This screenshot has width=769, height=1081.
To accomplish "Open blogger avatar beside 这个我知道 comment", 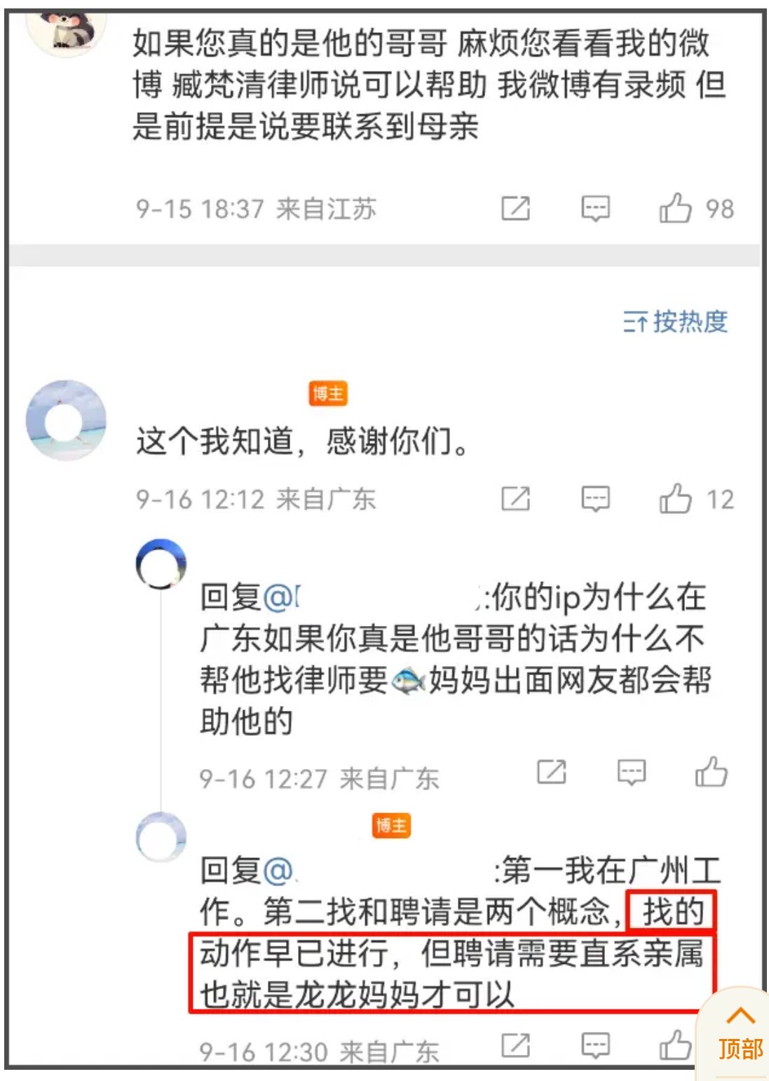I will tap(66, 421).
